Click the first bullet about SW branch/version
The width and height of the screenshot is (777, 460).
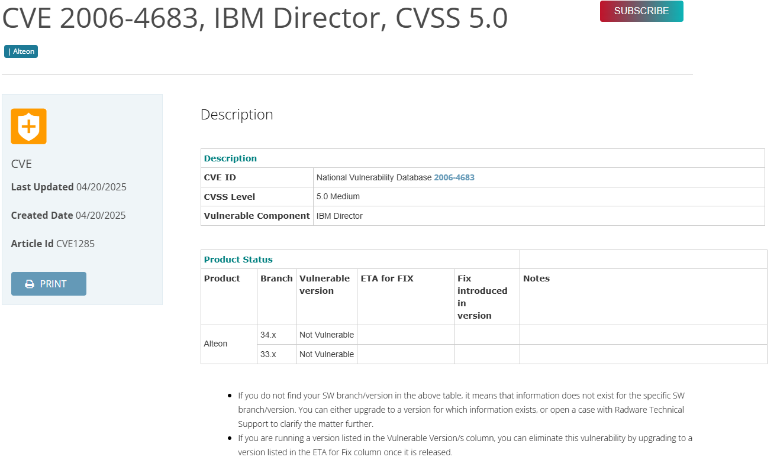[461, 410]
